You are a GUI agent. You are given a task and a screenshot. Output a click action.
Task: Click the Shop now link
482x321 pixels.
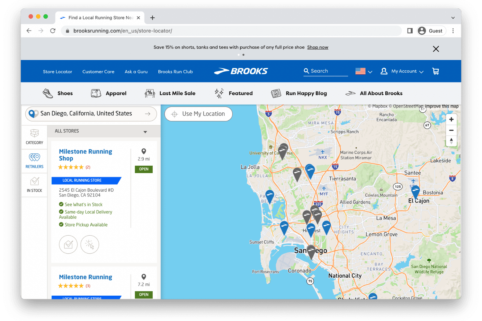(x=317, y=47)
